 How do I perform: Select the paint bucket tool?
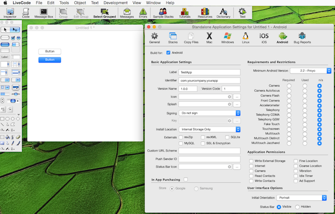tap(7, 137)
